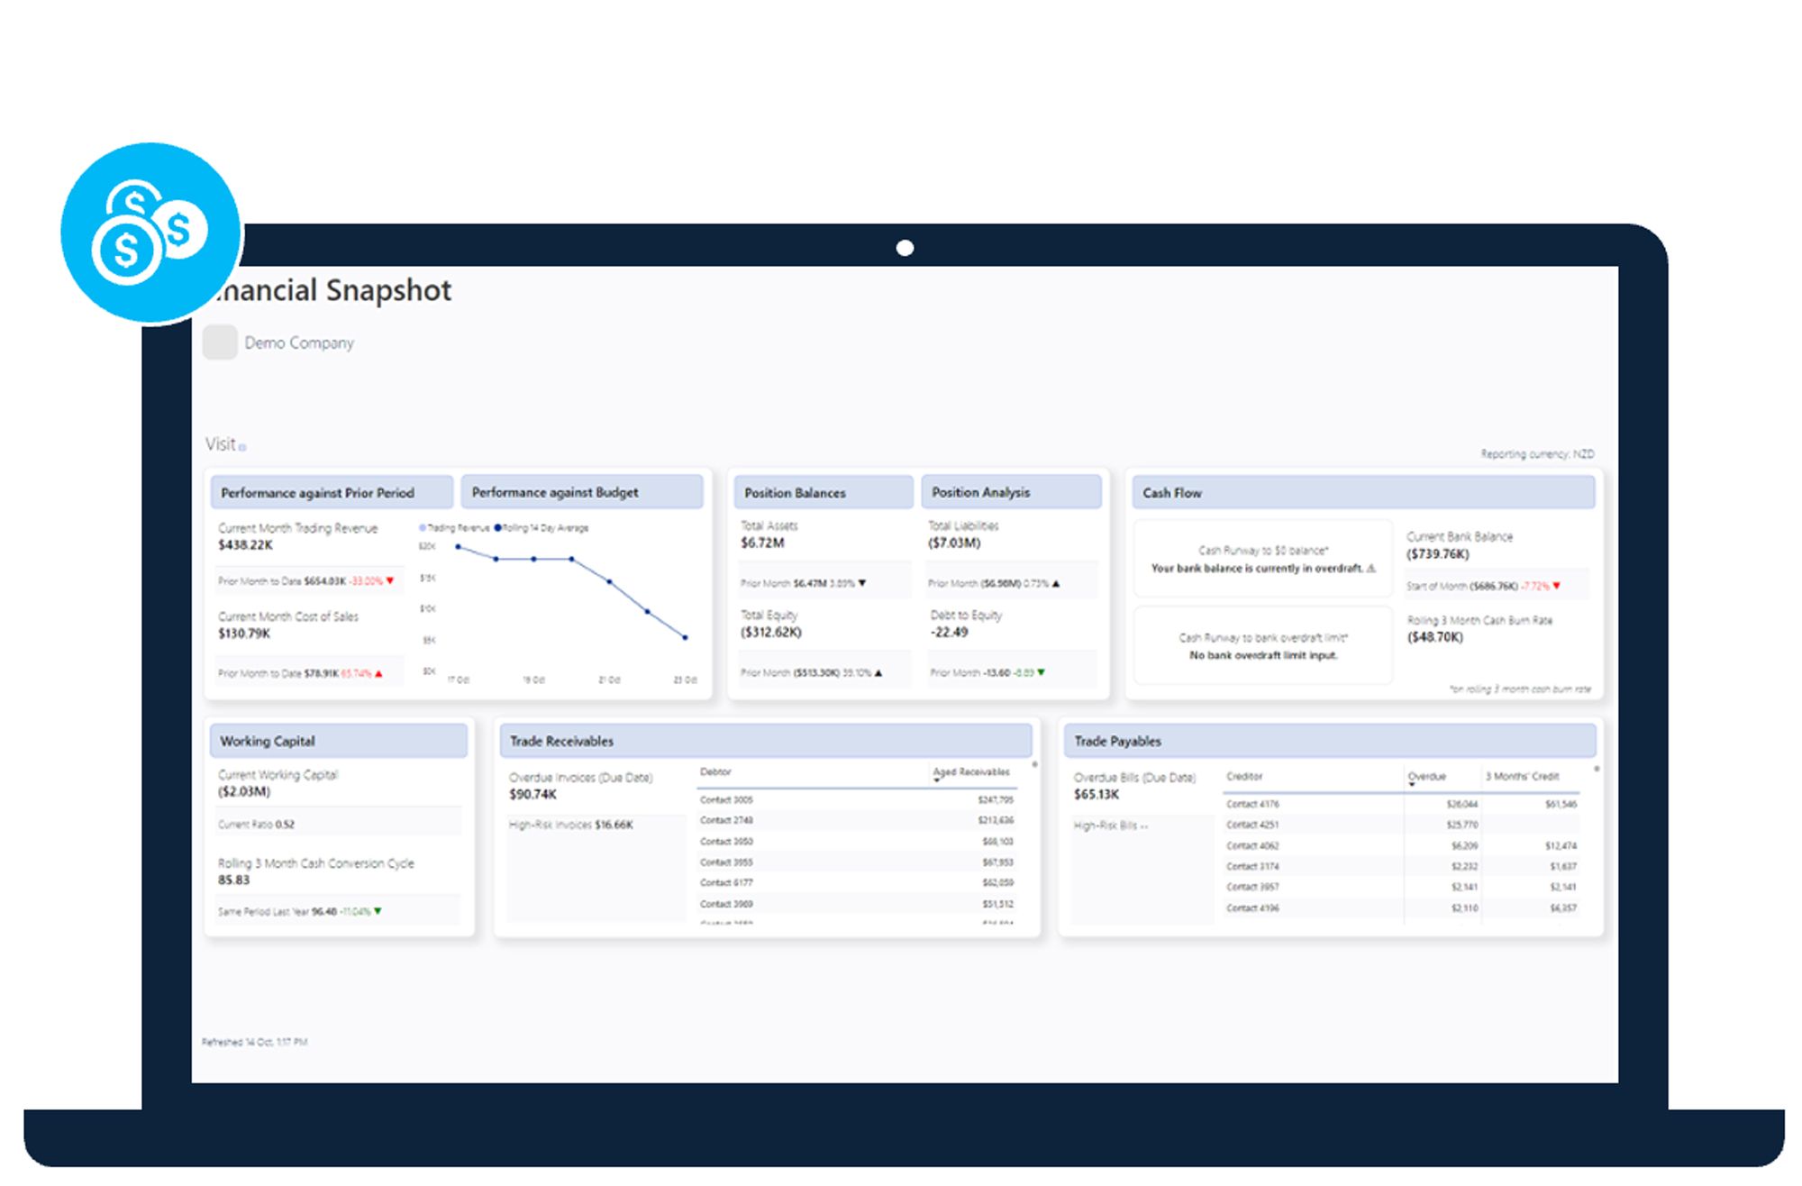Click the small icon next to Visit
Viewport: 1802px width, 1186px height.
pos(242,447)
